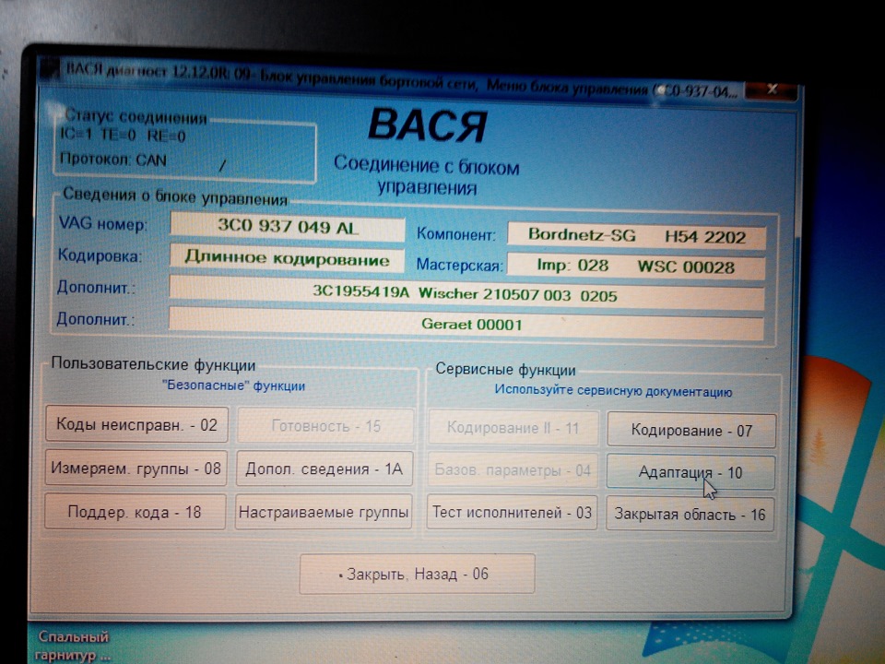Viewport: 885px width, 664px height.
Task: Click the VAG номер field 3C0 937 049 AL
Action: click(288, 227)
